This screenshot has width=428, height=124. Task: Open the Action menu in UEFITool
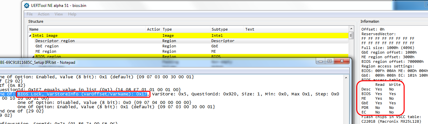pyautogui.click(x=43, y=14)
